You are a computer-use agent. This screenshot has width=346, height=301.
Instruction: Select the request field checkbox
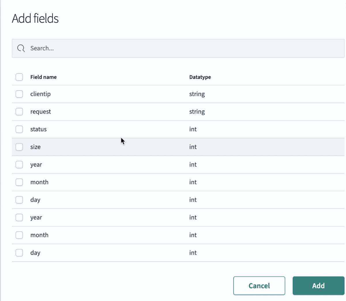pyautogui.click(x=19, y=112)
